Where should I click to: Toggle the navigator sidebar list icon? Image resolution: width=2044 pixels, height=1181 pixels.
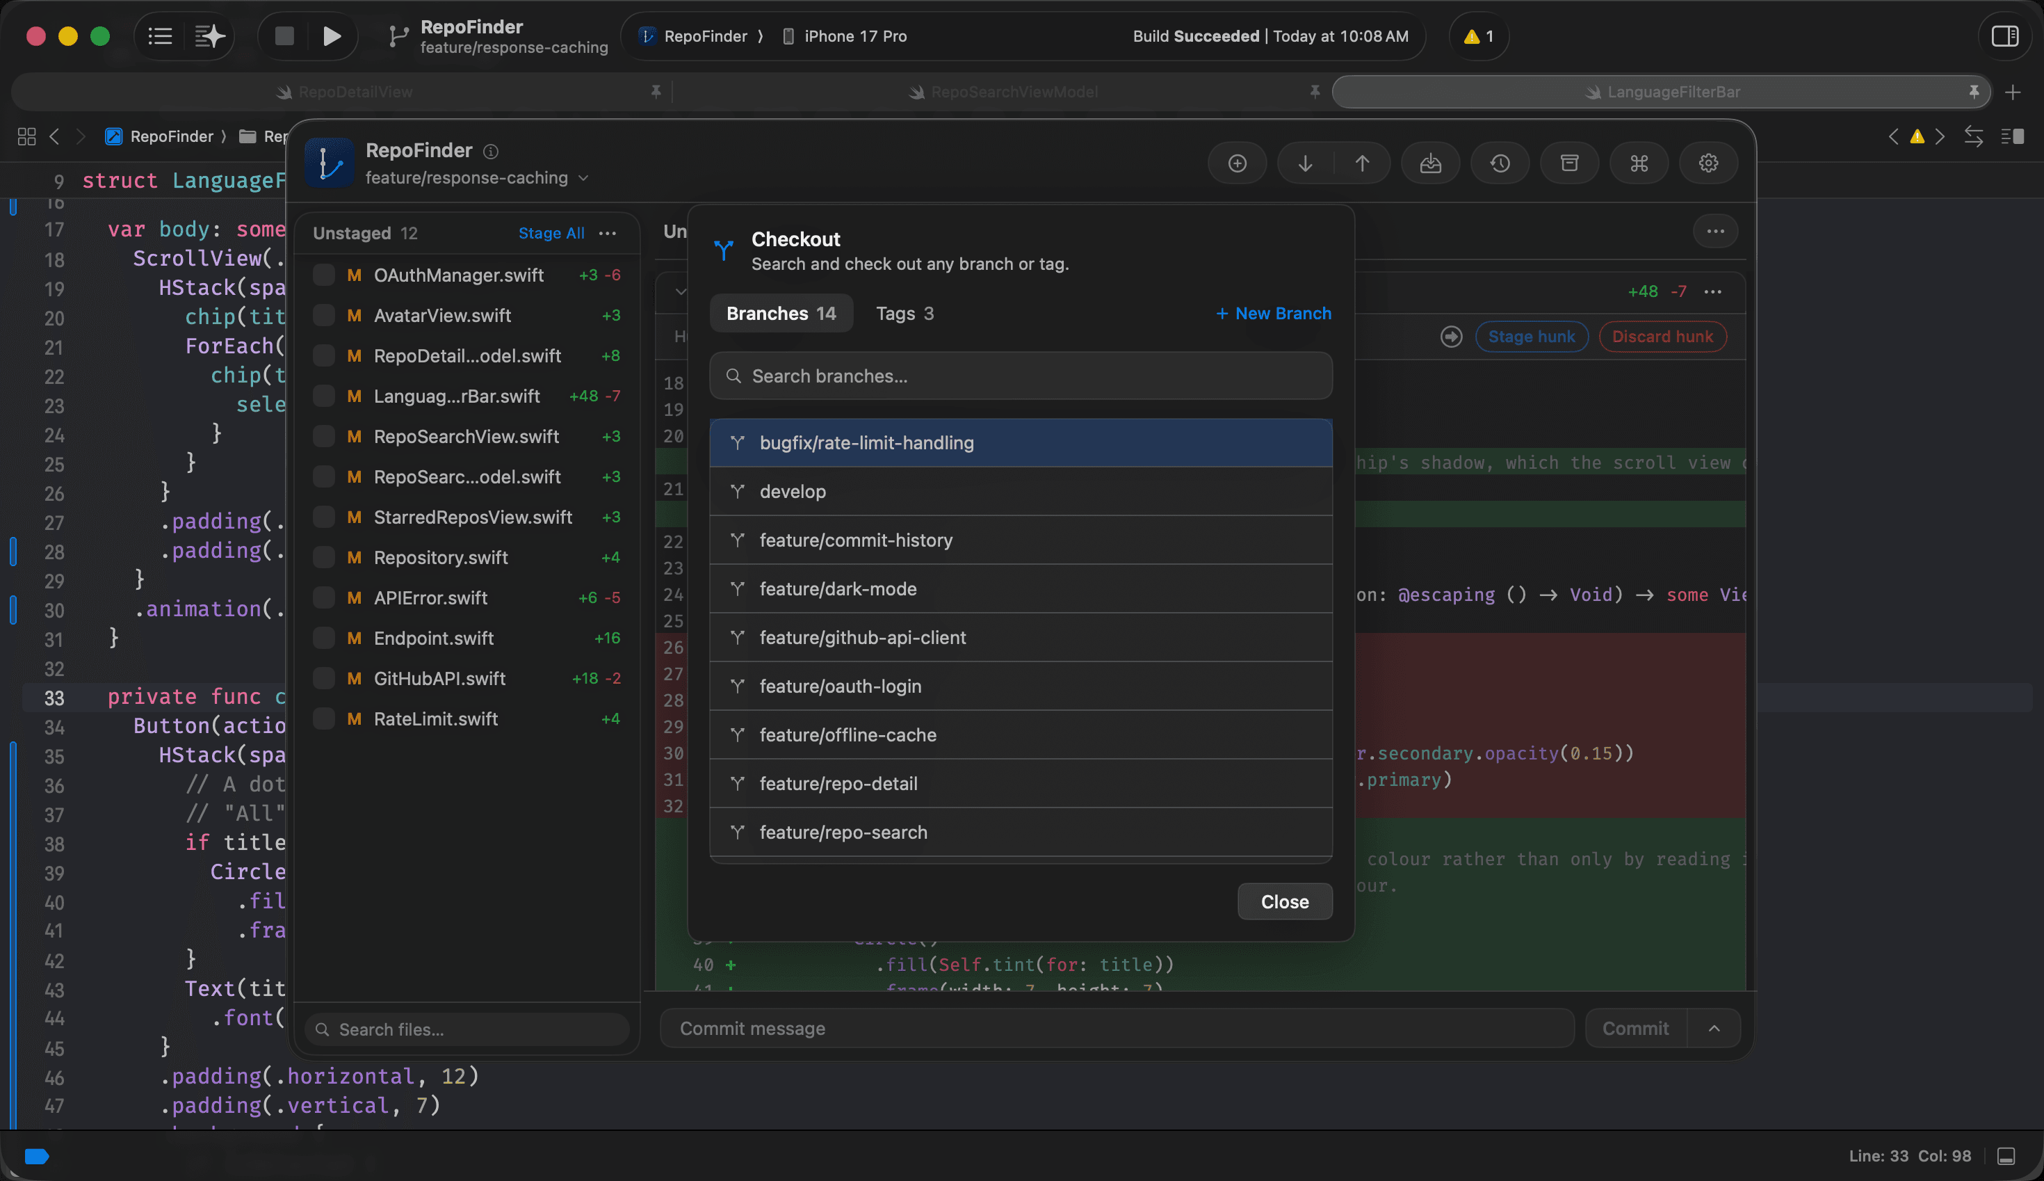tap(160, 35)
